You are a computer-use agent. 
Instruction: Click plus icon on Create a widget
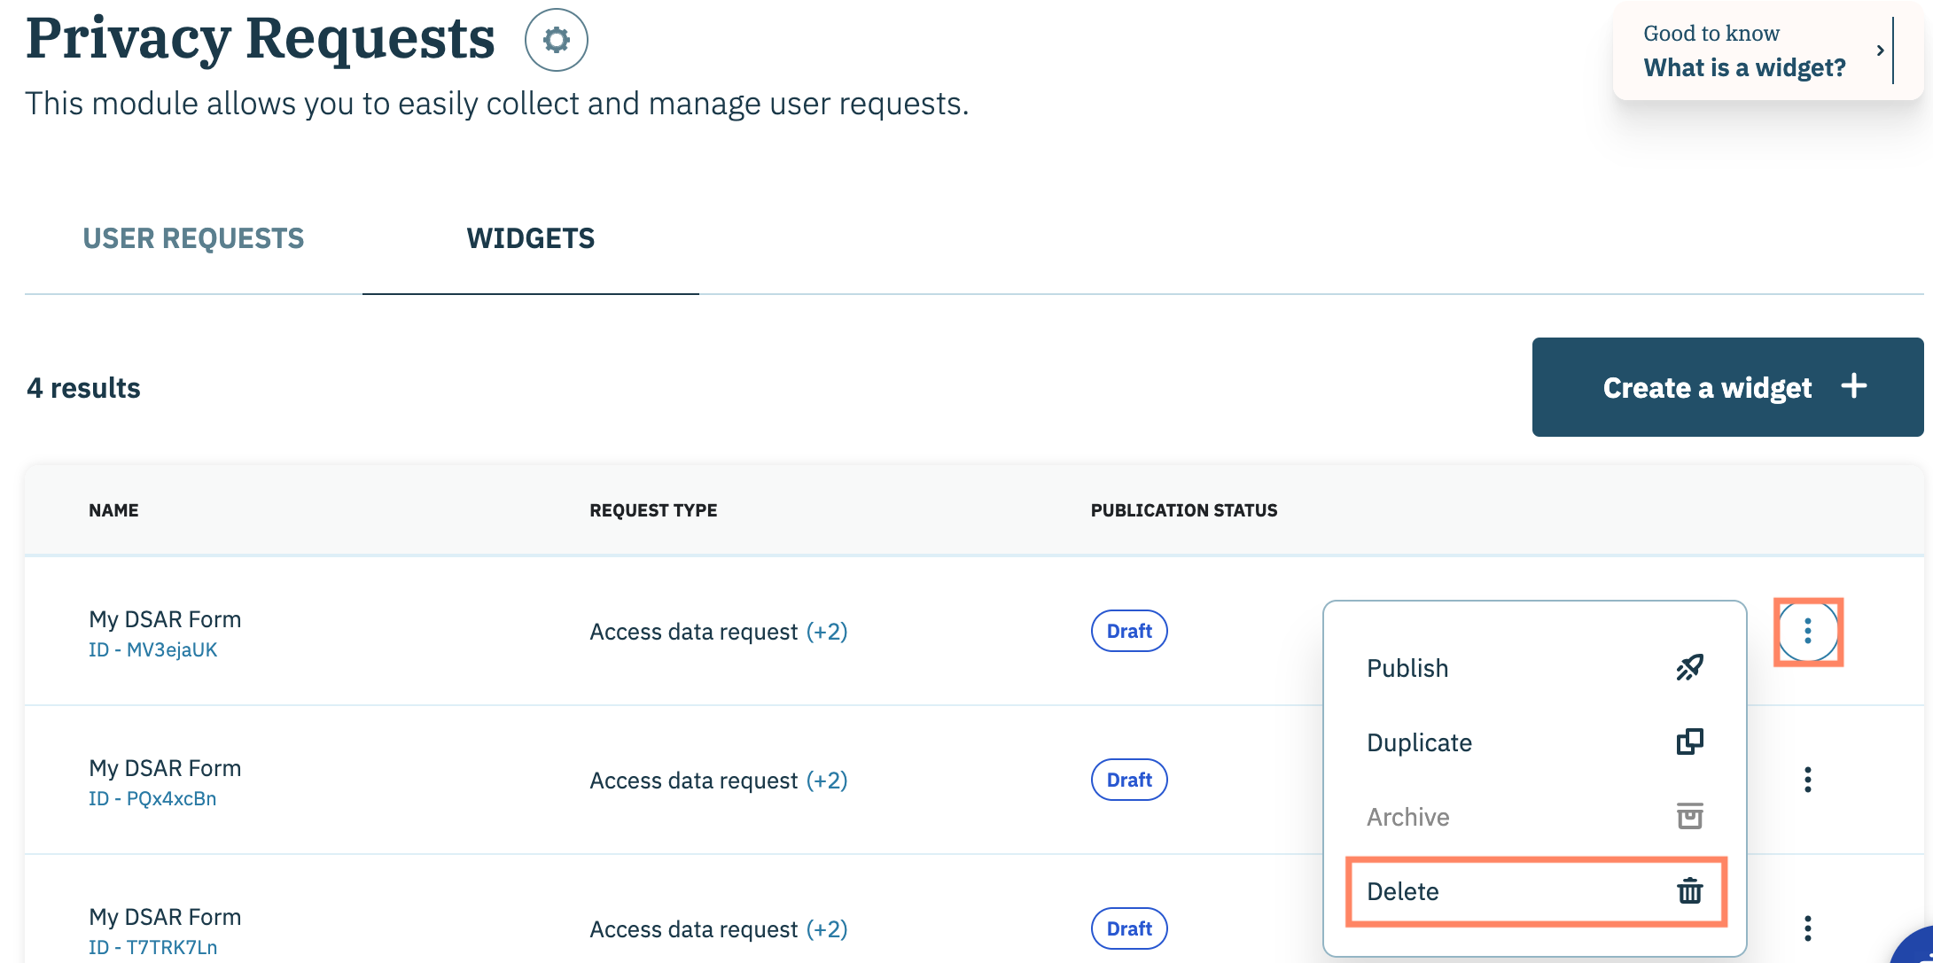1853,386
